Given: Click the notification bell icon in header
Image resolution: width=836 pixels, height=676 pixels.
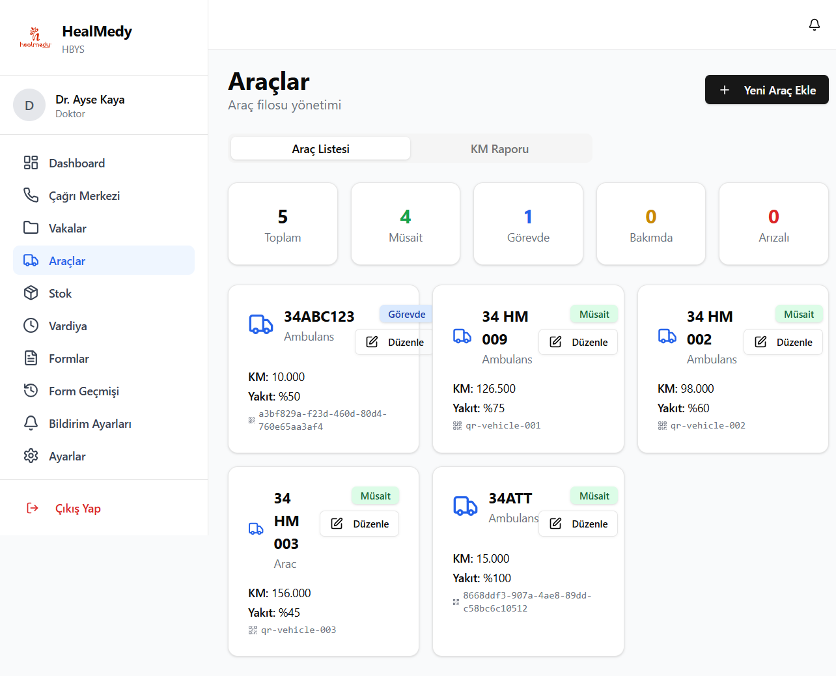Looking at the screenshot, I should 814,25.
